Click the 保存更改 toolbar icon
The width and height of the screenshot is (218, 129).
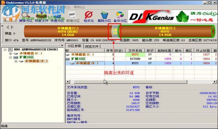[x=10, y=15]
